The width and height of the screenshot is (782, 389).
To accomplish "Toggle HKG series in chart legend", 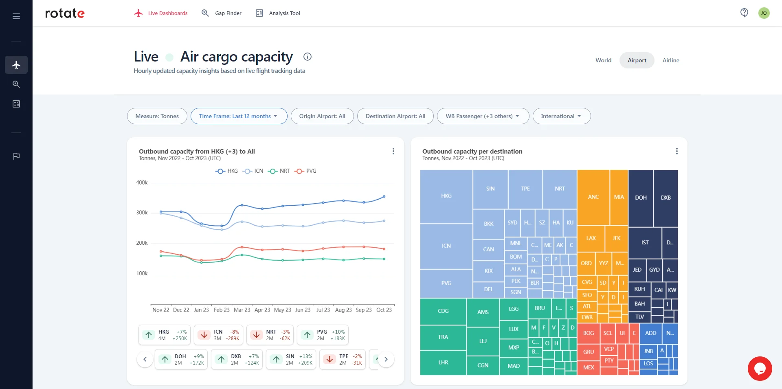I will (x=226, y=171).
